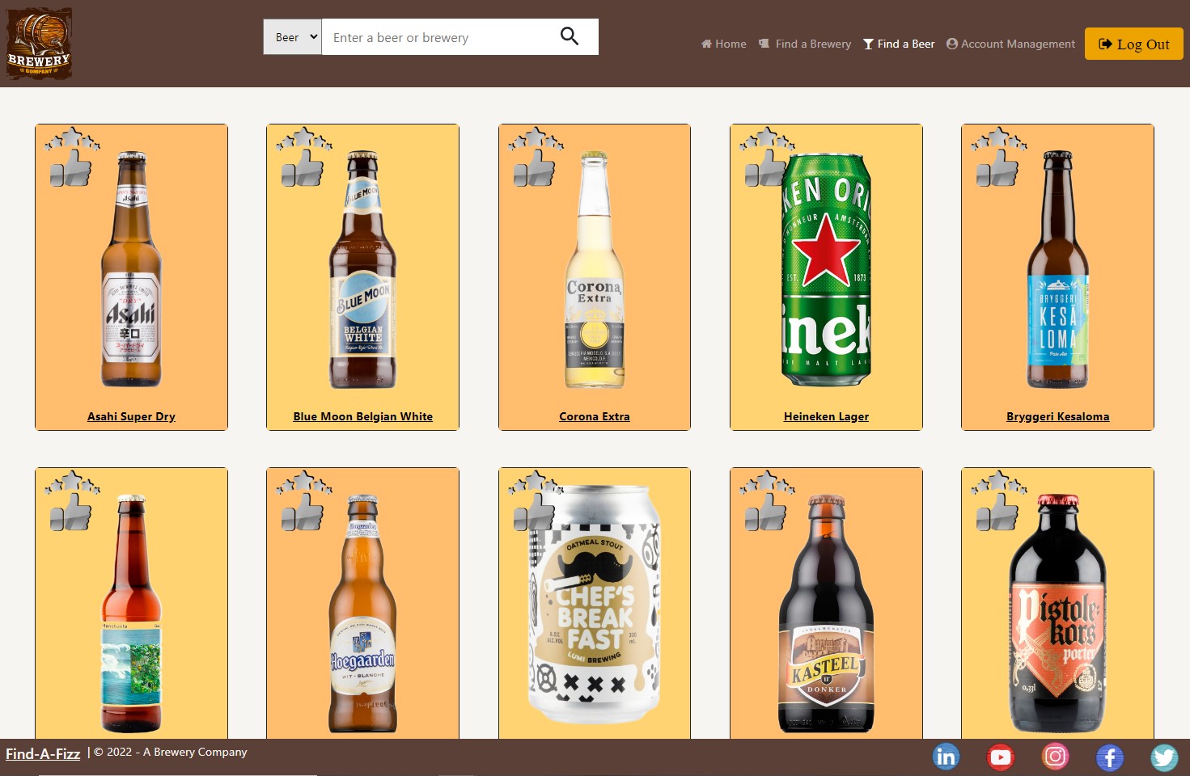Like Asahi Super Dry with thumbs-up
The image size is (1190, 776).
[x=70, y=168]
